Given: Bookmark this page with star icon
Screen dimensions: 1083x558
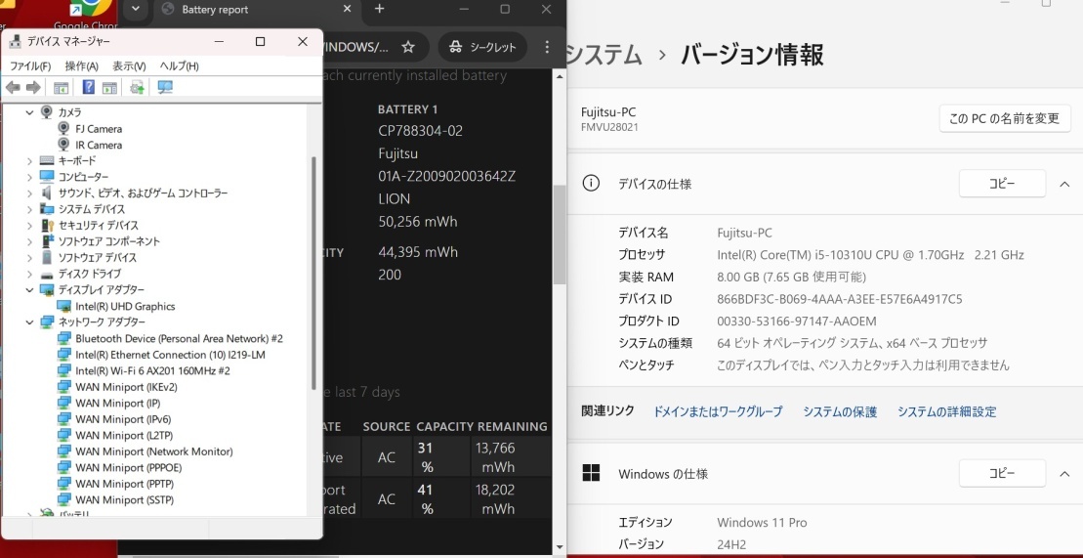Looking at the screenshot, I should point(408,47).
